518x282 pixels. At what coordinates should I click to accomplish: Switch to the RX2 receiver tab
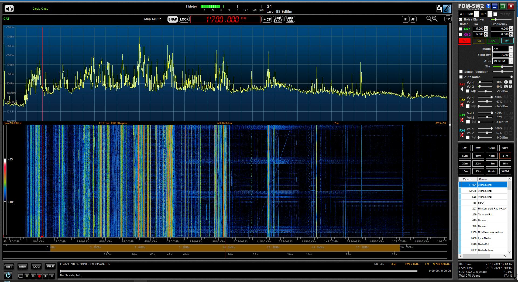click(479, 41)
